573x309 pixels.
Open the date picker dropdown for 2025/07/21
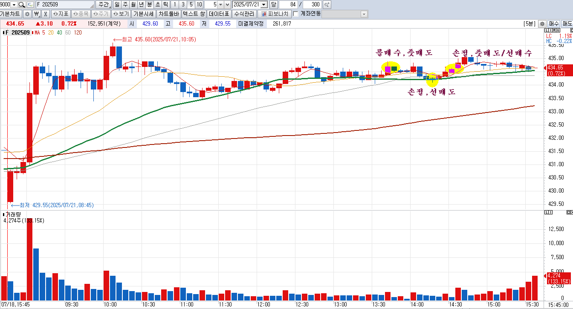tap(263, 5)
